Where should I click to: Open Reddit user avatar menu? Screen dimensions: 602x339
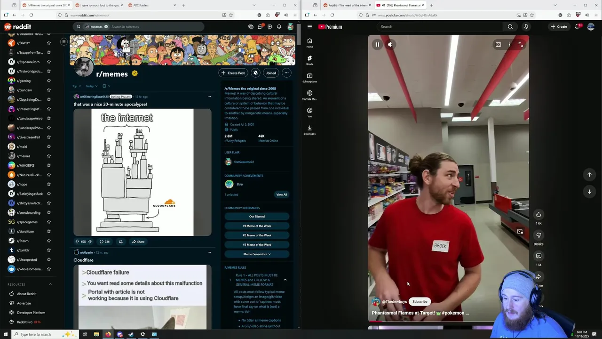point(291,27)
